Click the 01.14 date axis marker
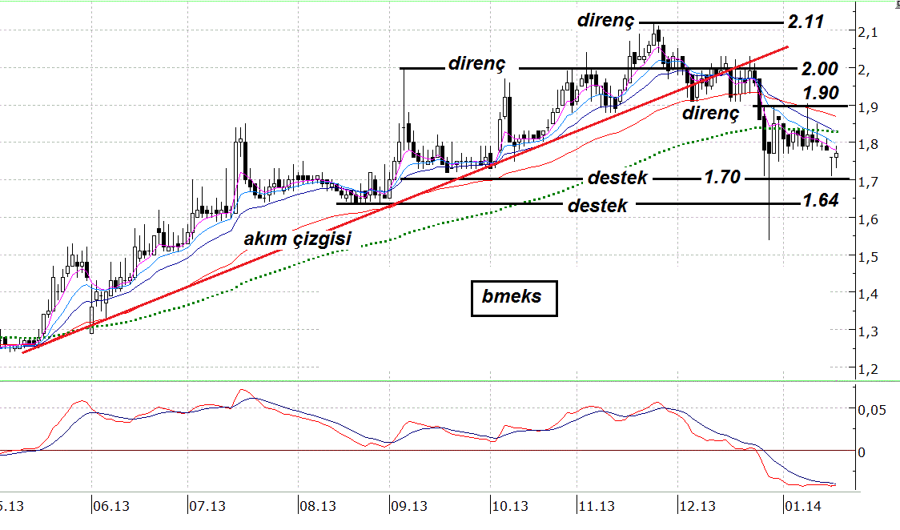The height and width of the screenshot is (530, 900). tap(803, 507)
